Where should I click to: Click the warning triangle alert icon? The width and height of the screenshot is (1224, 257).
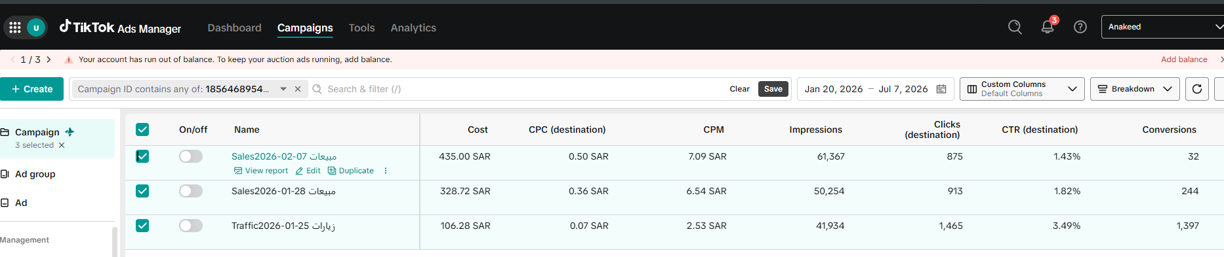click(68, 60)
